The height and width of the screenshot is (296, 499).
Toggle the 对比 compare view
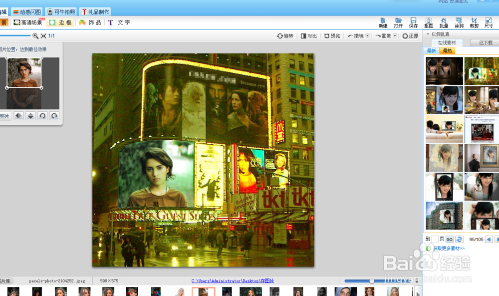point(309,36)
